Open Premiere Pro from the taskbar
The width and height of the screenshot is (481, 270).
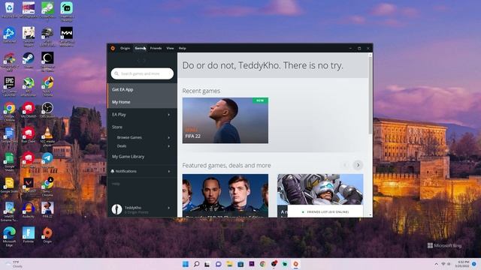coord(252,264)
